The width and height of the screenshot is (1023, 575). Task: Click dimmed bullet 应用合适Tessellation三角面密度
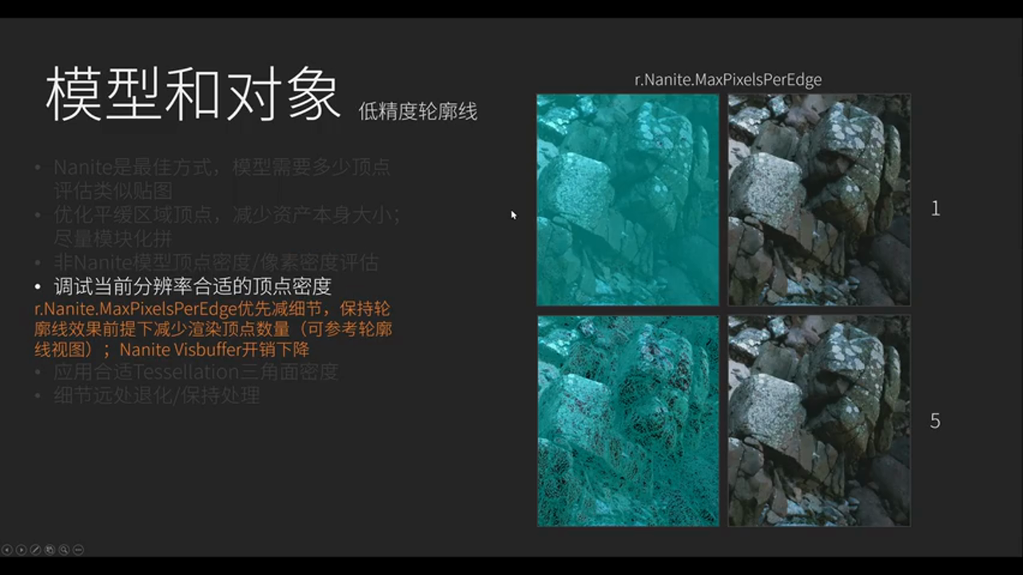pyautogui.click(x=196, y=372)
